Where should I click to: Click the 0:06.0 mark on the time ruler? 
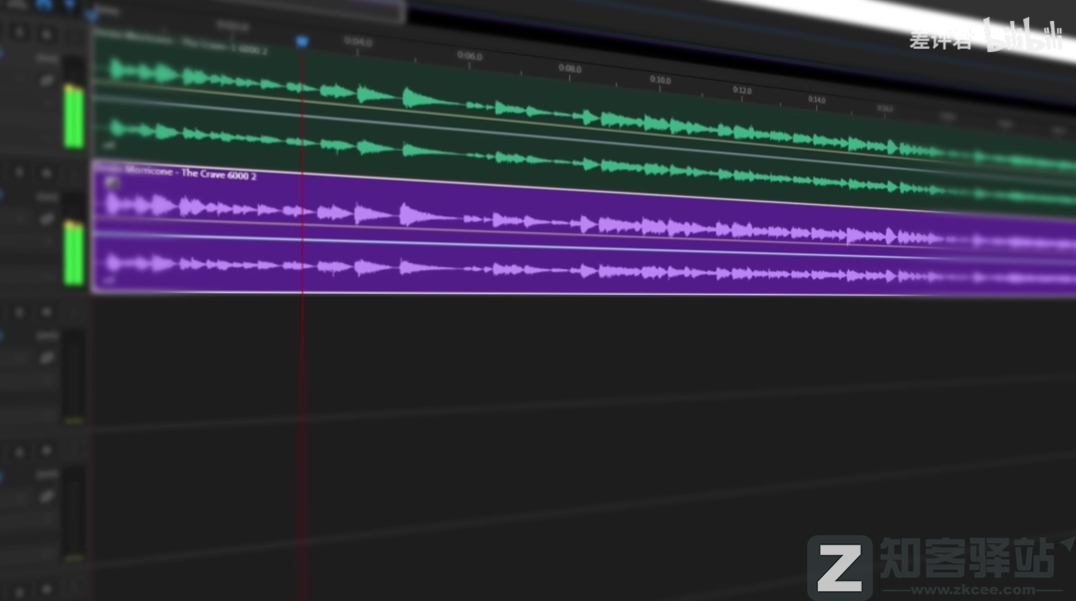point(469,56)
